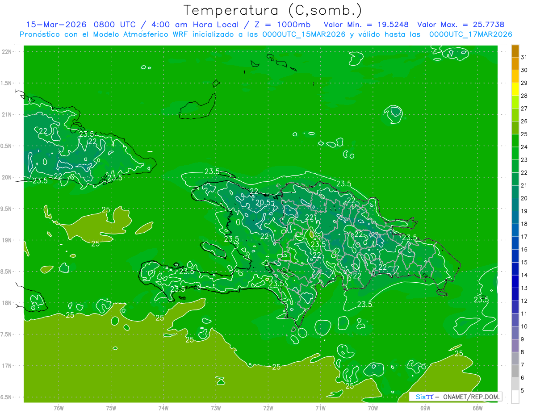Click the '74W' longitude axis label
This screenshot has width=536, height=414.
pyautogui.click(x=163, y=408)
